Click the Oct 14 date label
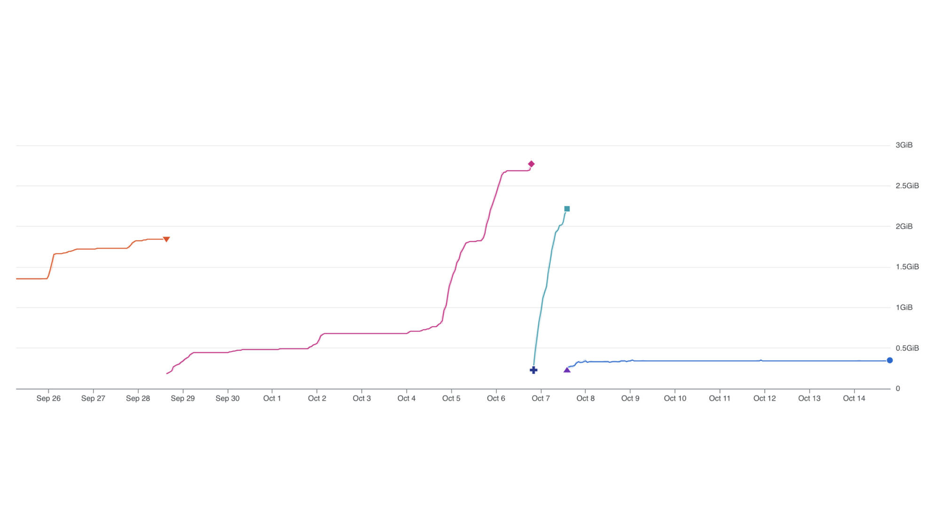 pos(854,398)
